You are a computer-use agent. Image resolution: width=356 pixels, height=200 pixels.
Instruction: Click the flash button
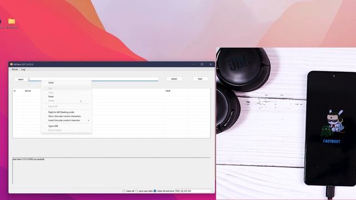[200, 79]
